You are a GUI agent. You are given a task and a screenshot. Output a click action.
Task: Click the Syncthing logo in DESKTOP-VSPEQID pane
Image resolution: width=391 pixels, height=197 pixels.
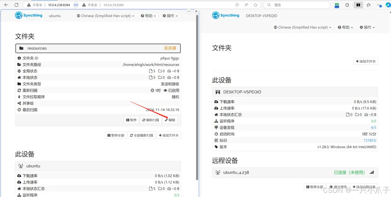tap(226, 15)
